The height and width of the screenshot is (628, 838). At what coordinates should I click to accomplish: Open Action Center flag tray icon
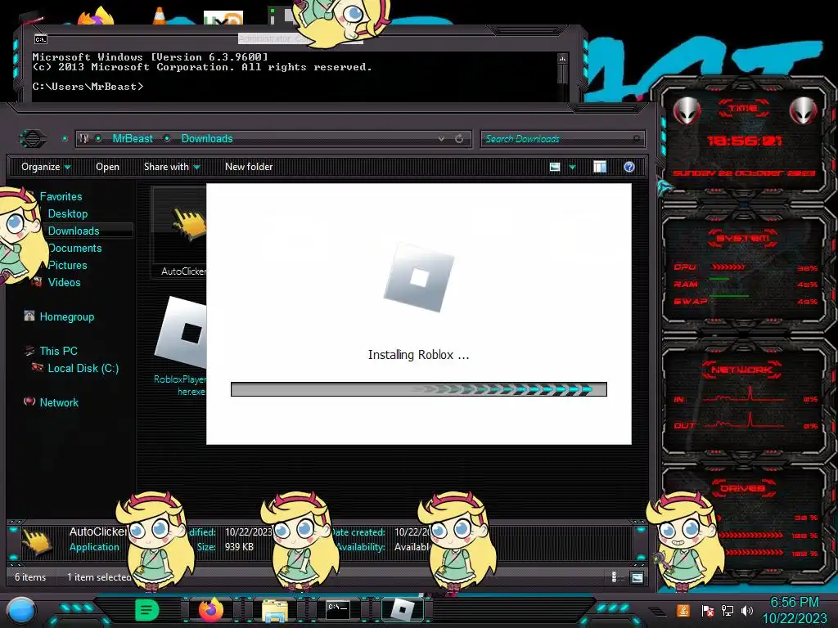click(707, 610)
